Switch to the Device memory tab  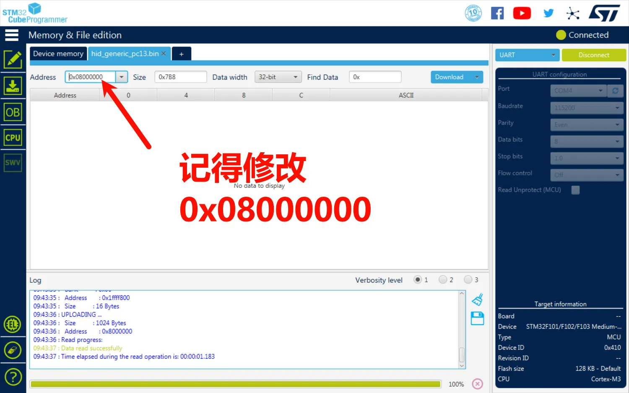(58, 54)
